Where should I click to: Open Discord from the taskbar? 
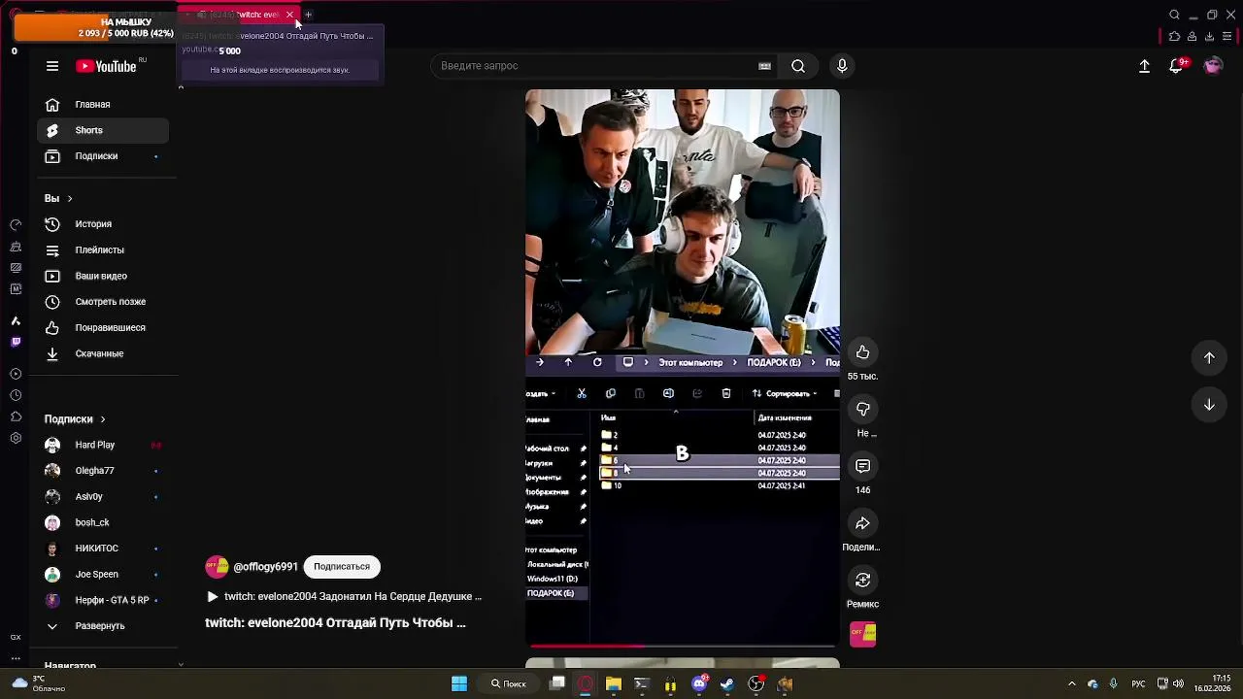(699, 684)
